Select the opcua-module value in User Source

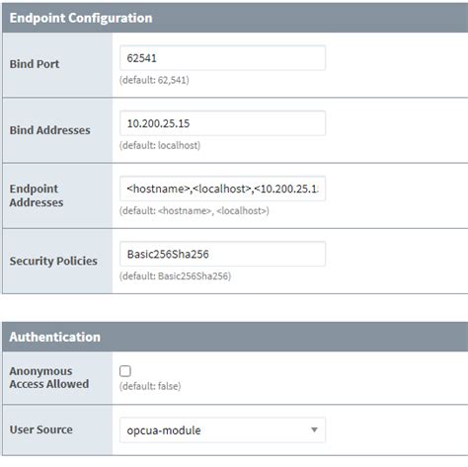pos(164,430)
